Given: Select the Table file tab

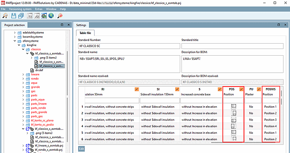Looking at the screenshot, I should [x=85, y=33].
